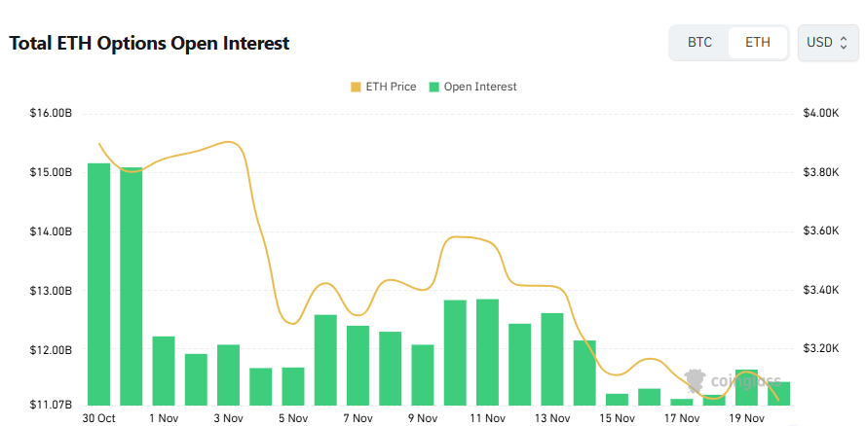Click the 3 Nov x-axis date label
Image resolution: width=866 pixels, height=426 pixels.
[x=228, y=418]
